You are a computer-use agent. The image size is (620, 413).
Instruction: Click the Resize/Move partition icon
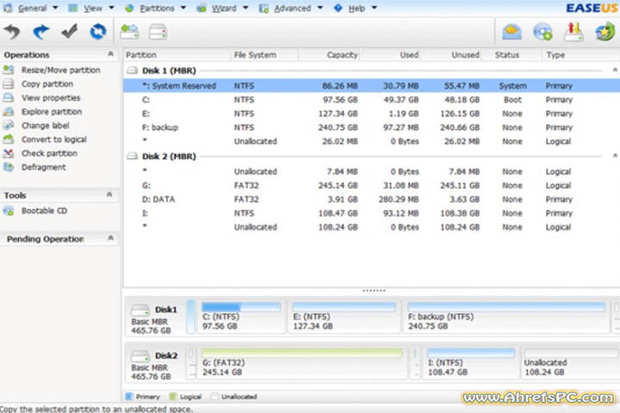click(9, 70)
